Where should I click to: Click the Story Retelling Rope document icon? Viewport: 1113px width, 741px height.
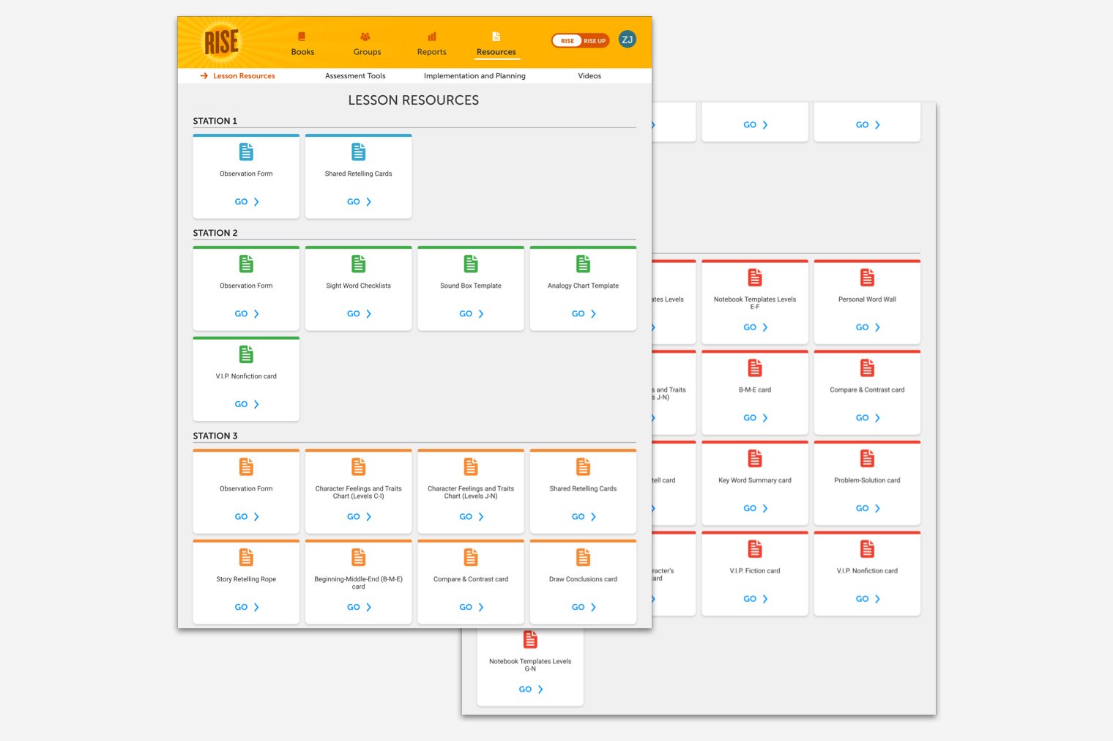[246, 557]
